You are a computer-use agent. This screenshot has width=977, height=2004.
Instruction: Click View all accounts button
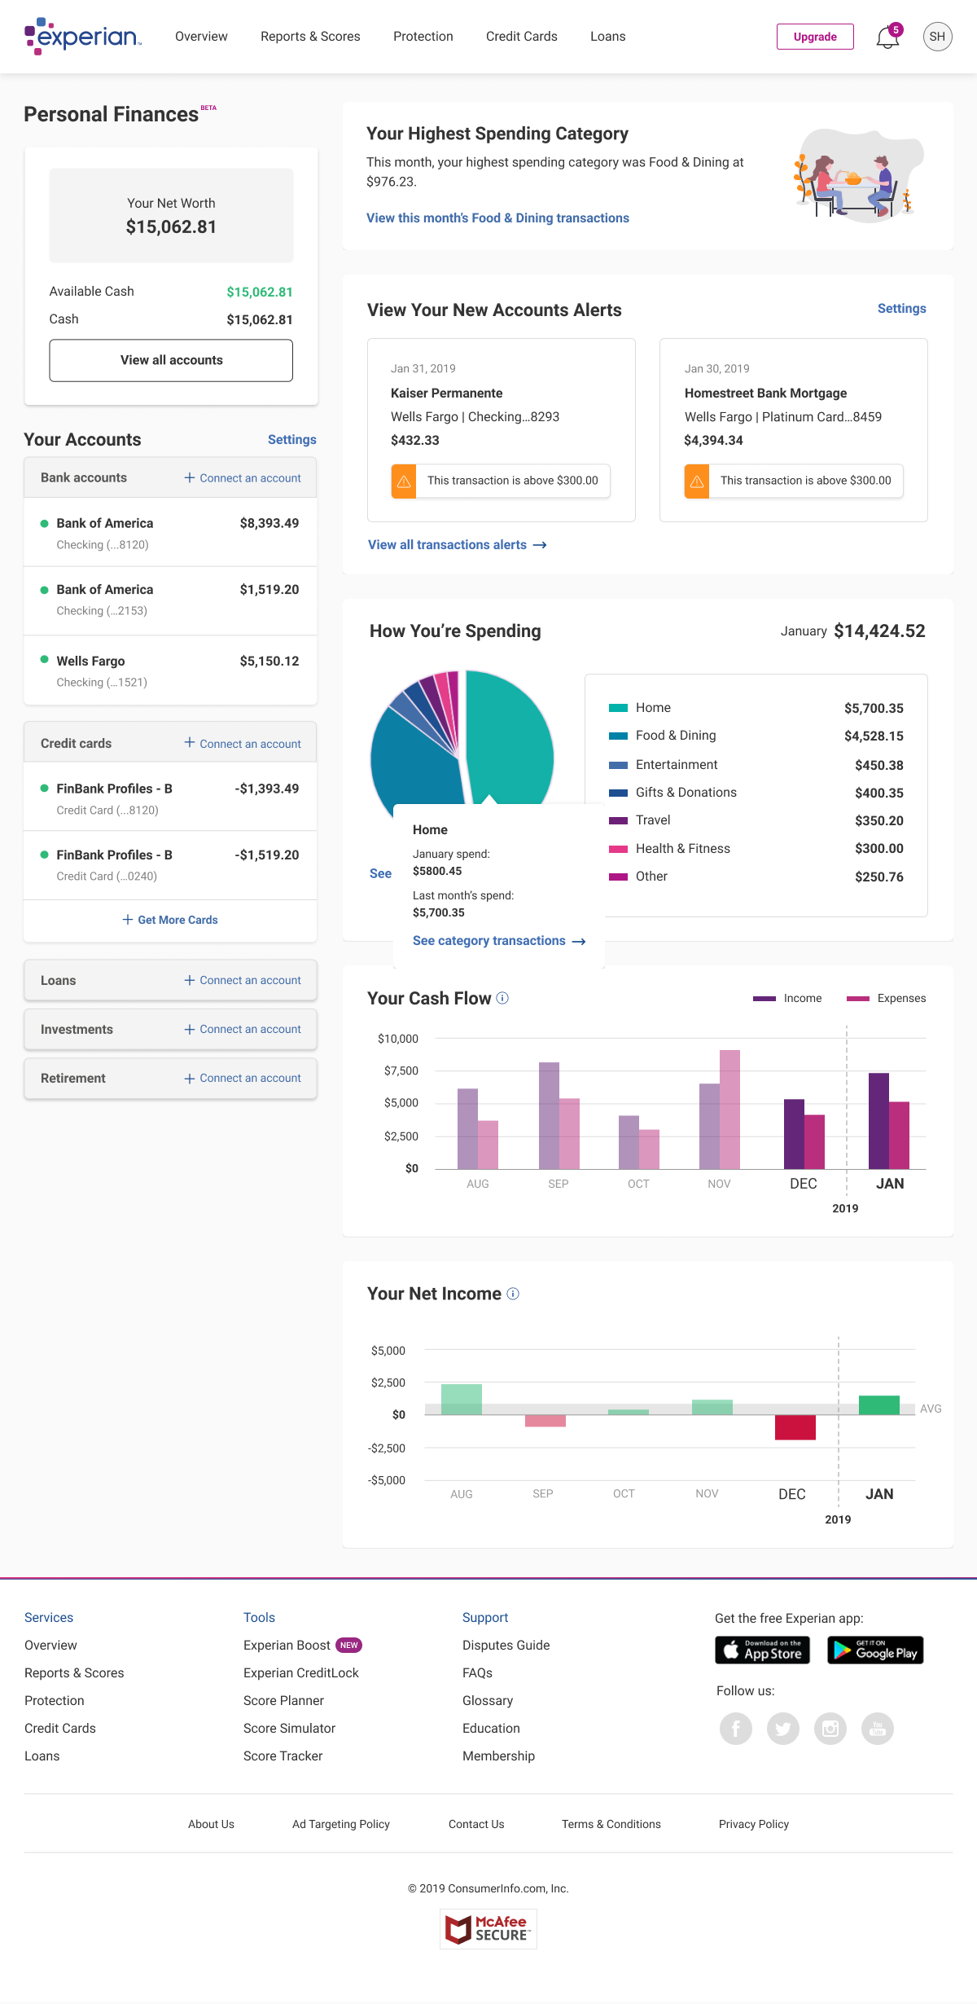point(171,360)
